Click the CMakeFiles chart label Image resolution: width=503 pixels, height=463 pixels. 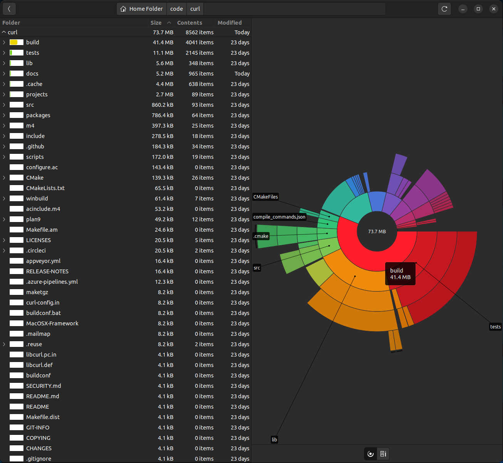(x=265, y=197)
